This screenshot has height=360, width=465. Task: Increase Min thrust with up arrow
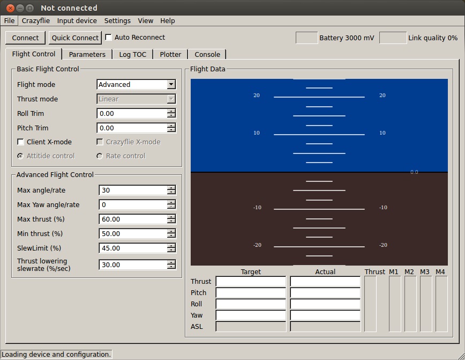coord(171,231)
